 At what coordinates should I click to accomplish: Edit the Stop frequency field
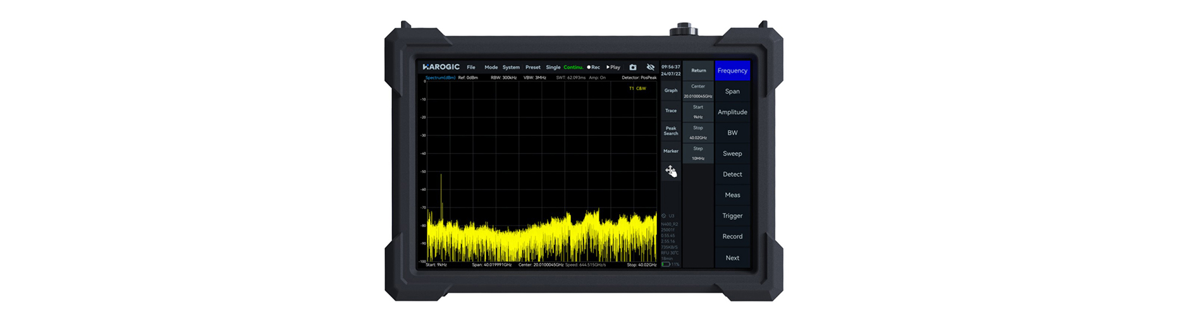coord(698,133)
